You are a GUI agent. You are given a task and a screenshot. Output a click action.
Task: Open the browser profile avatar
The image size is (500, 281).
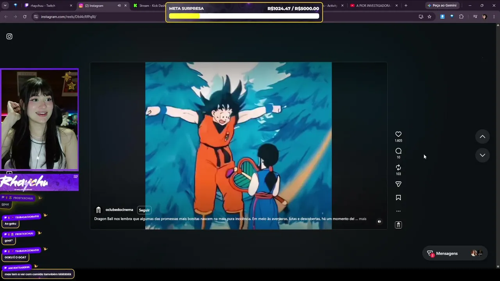484,16
